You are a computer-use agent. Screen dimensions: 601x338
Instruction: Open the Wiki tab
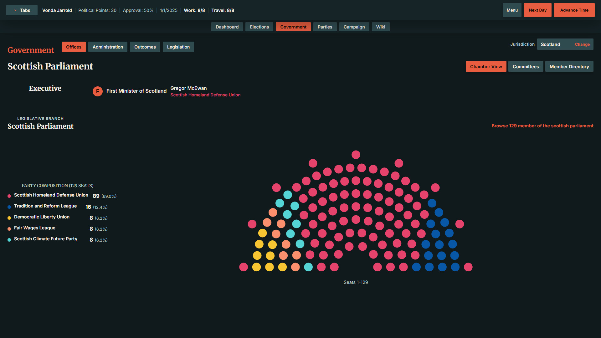381,27
